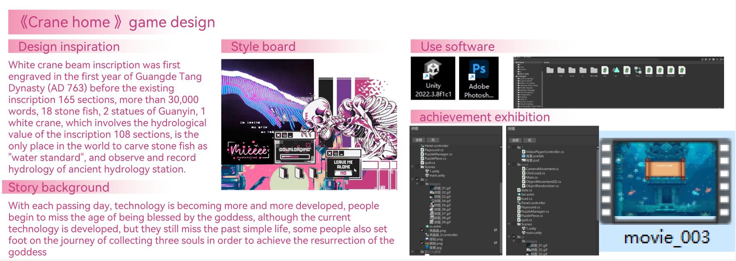Select the 'Scenes' folder icon in Assets grid
The height and width of the screenshot is (261, 736).
click(x=572, y=70)
